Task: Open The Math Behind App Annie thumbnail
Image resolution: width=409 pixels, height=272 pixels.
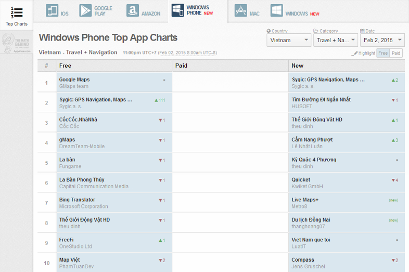Action: coord(17,43)
